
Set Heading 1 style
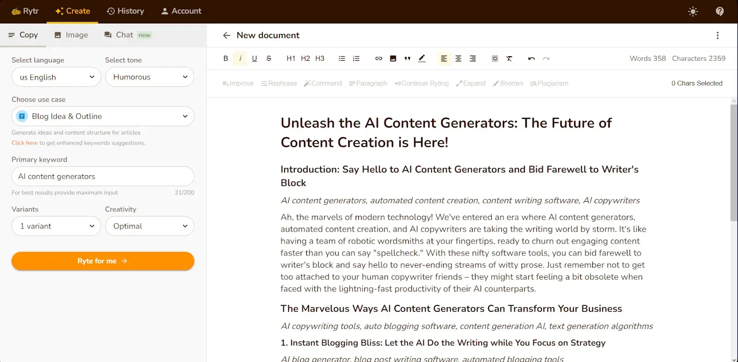pyautogui.click(x=291, y=58)
